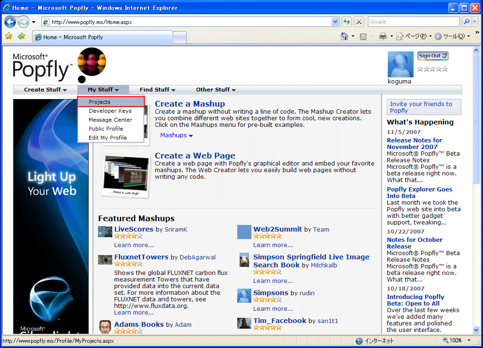Click the Tim_Facebook mashup thumbnail
The height and width of the screenshot is (348, 483).
click(244, 323)
